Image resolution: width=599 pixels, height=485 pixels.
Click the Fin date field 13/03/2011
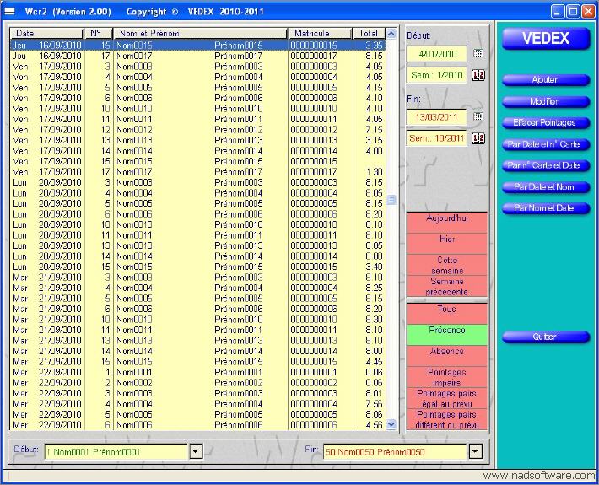coord(437,117)
